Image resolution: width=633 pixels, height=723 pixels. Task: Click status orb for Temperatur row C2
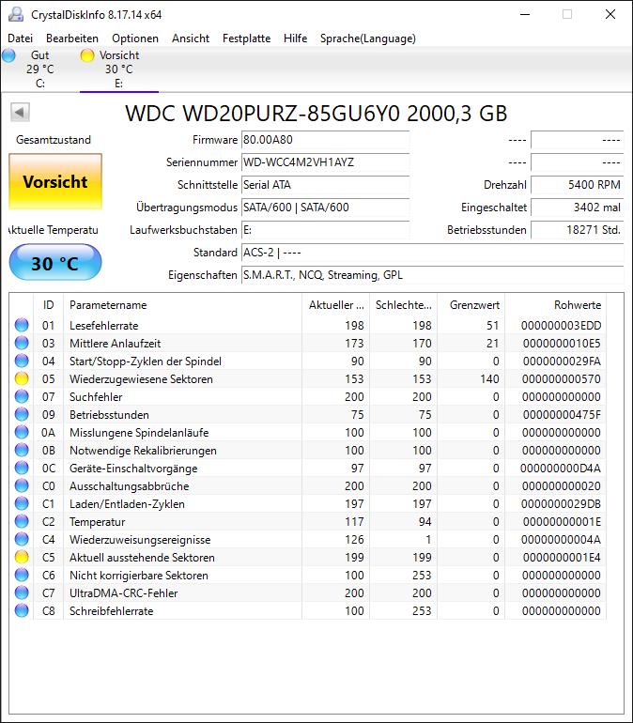tap(22, 521)
